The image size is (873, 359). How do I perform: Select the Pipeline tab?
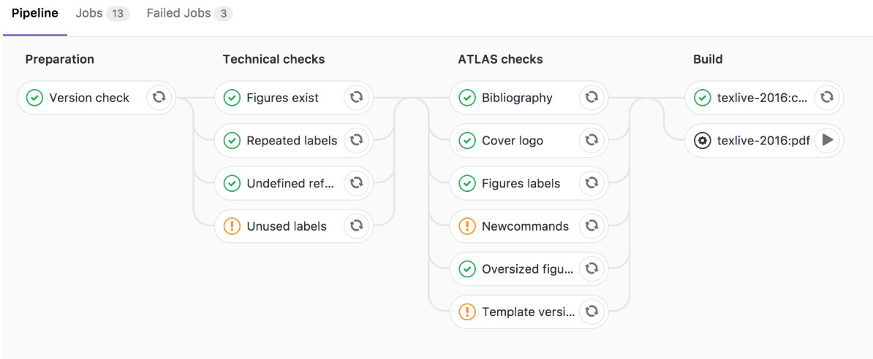tap(34, 13)
